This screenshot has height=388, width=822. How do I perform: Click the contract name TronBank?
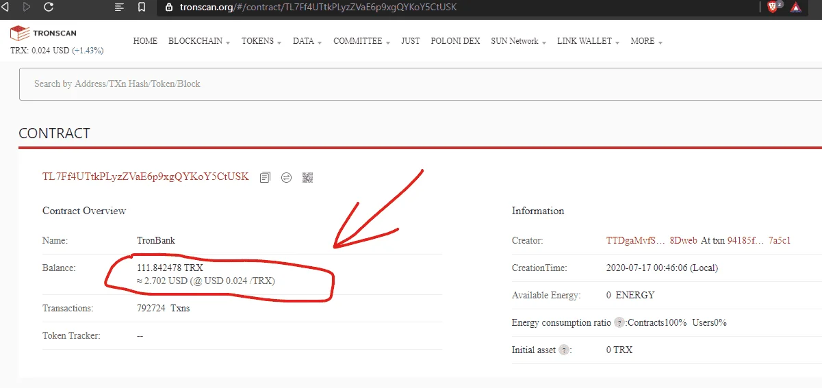point(156,240)
